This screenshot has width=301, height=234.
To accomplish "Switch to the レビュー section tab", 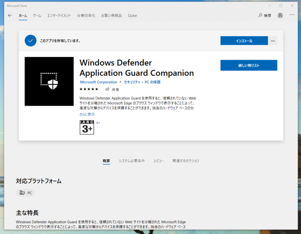I will click(x=159, y=161).
